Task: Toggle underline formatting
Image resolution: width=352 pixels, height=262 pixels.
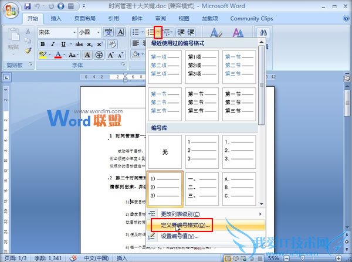Action: pyautogui.click(x=63, y=44)
